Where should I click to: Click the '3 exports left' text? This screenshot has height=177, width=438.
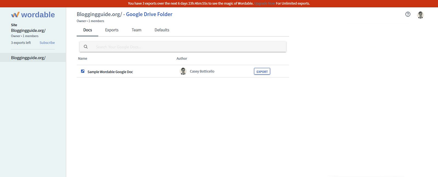(21, 43)
